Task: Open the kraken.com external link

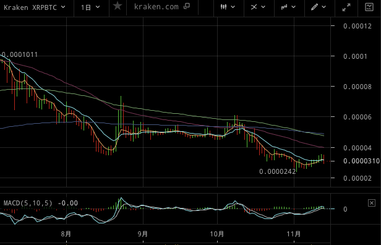Action: point(156,7)
